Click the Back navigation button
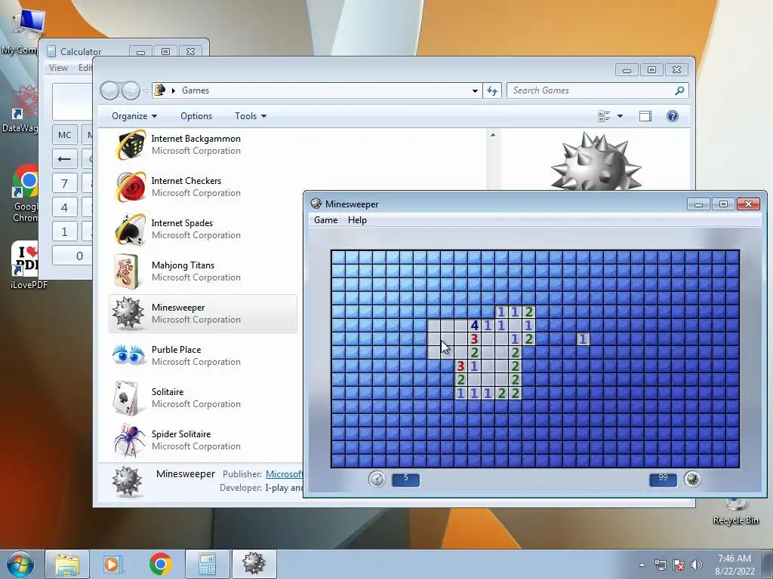The width and height of the screenshot is (773, 579). click(x=109, y=90)
